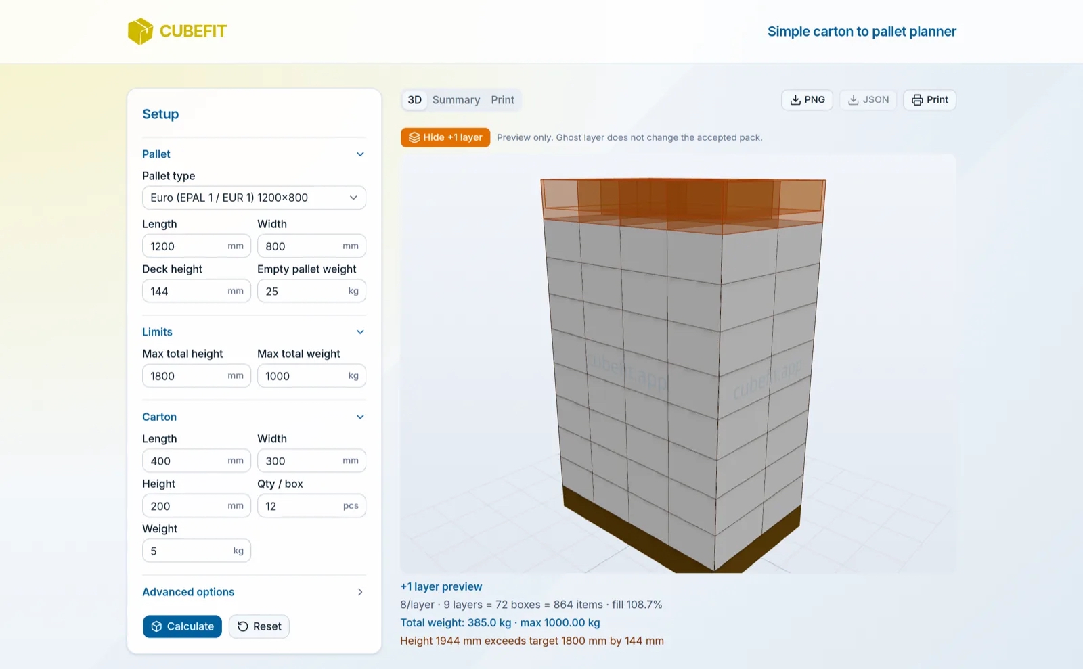Click the CUBEFIT brand name
Screen dimensions: 1083x669
coord(193,31)
